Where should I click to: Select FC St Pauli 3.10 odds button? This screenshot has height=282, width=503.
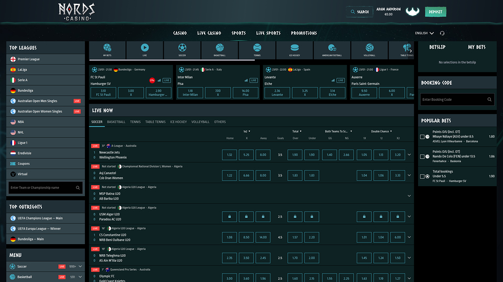(103, 93)
